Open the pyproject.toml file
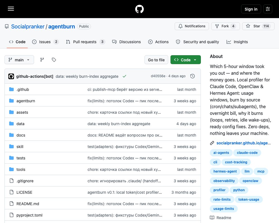 point(30,215)
